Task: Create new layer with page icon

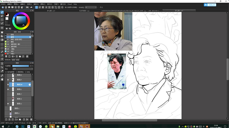Action: tap(6, 120)
